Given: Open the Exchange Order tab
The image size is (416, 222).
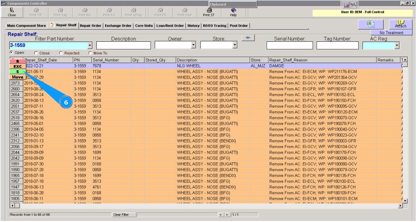Looking at the screenshot, I should (x=118, y=26).
